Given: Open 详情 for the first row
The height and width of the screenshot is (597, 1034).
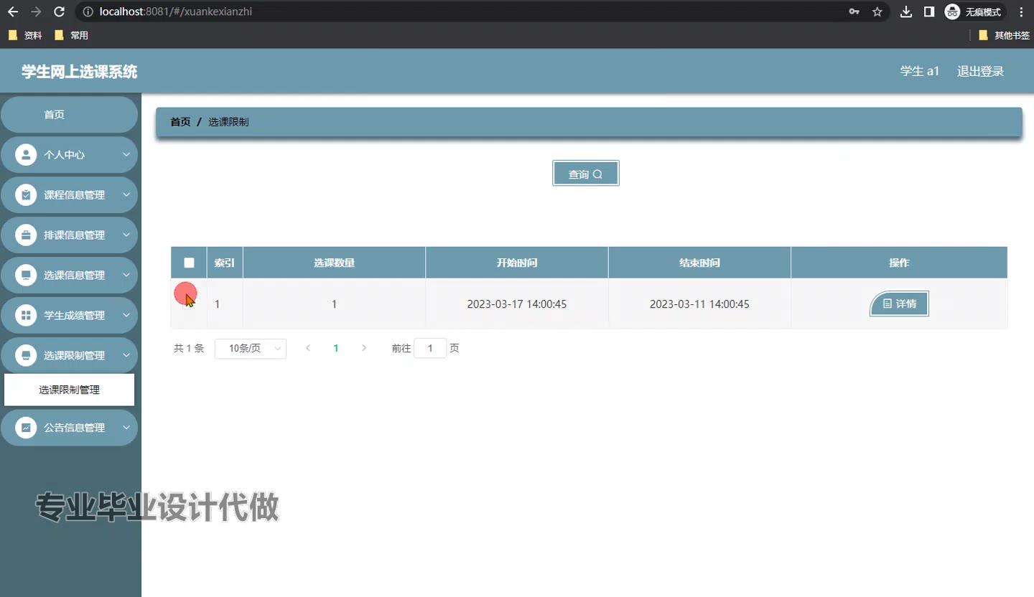Looking at the screenshot, I should click(899, 304).
